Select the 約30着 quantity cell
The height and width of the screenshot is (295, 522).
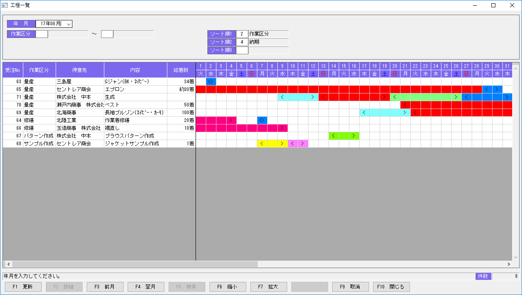(181, 89)
